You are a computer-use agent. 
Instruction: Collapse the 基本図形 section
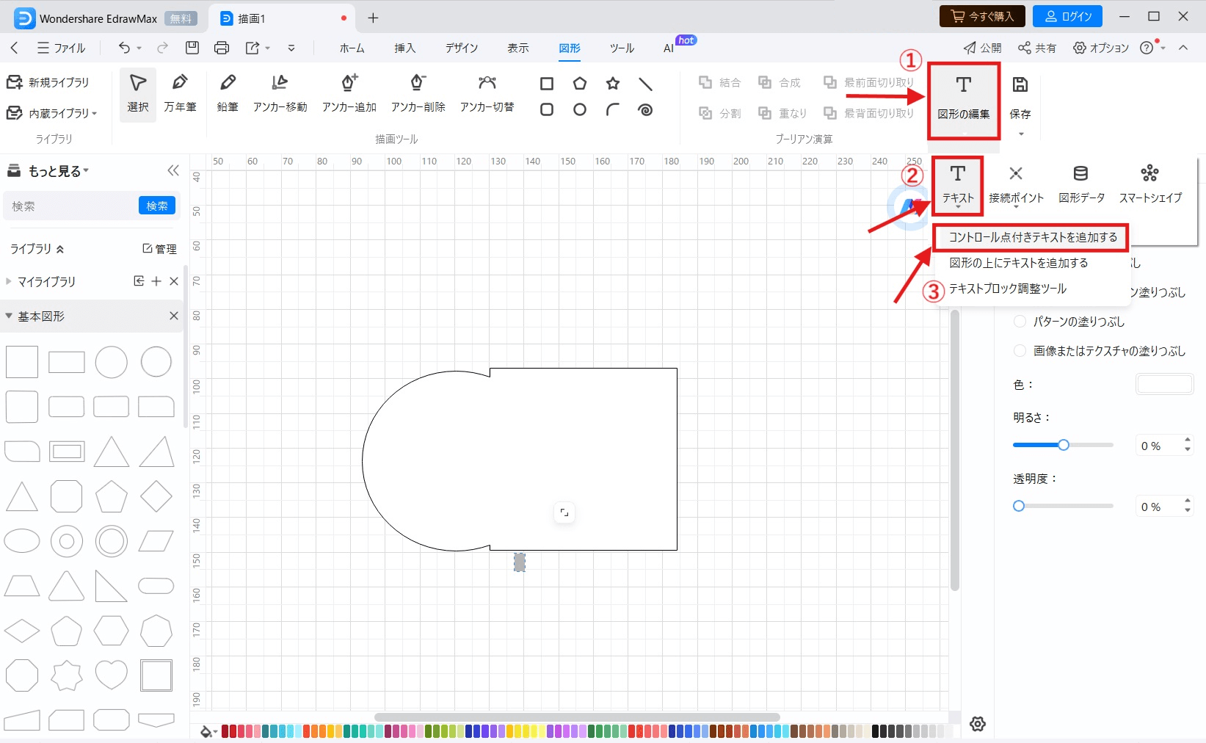pos(9,316)
